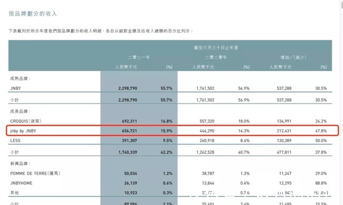Click the 新興品牌 section label
The image size is (343, 205).
tap(20, 164)
